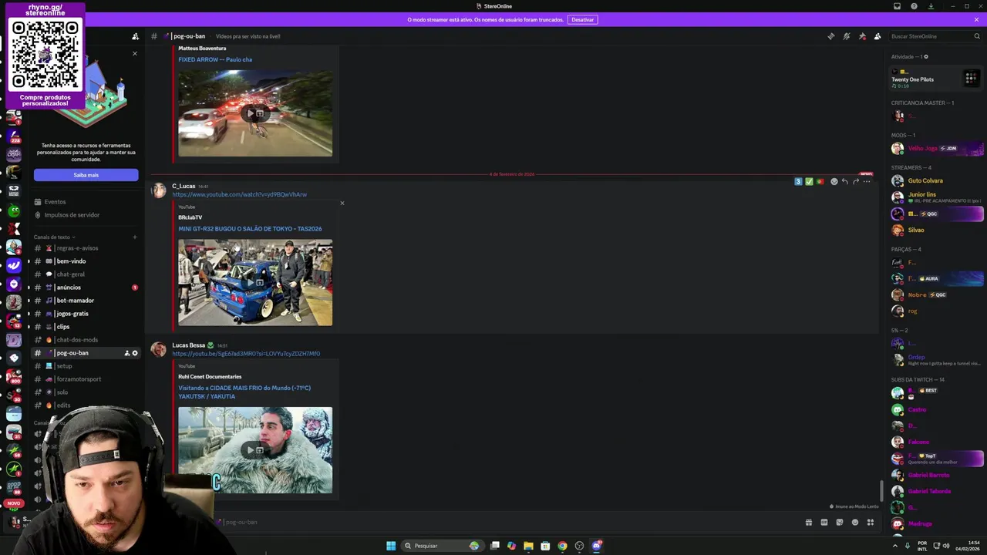This screenshot has width=987, height=555.
Task: Open Visitando a CIDADE MAIS FRIO video title
Action: click(x=244, y=392)
